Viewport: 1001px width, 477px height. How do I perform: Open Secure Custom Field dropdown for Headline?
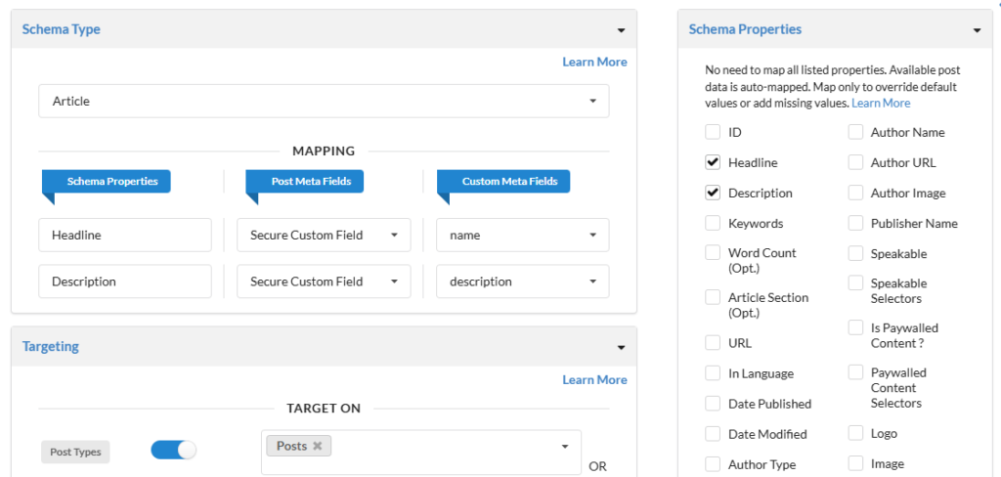pos(323,235)
